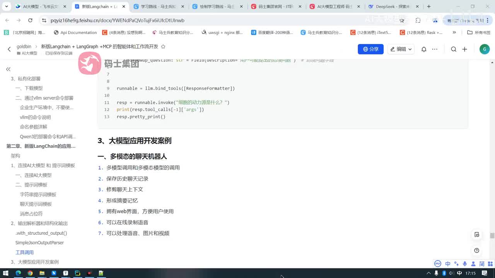The height and width of the screenshot is (278, 495).
Task: Click AI大模型 folder under title
Action: (27, 53)
